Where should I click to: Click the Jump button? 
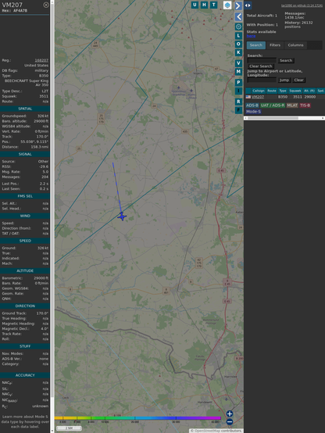(284, 80)
